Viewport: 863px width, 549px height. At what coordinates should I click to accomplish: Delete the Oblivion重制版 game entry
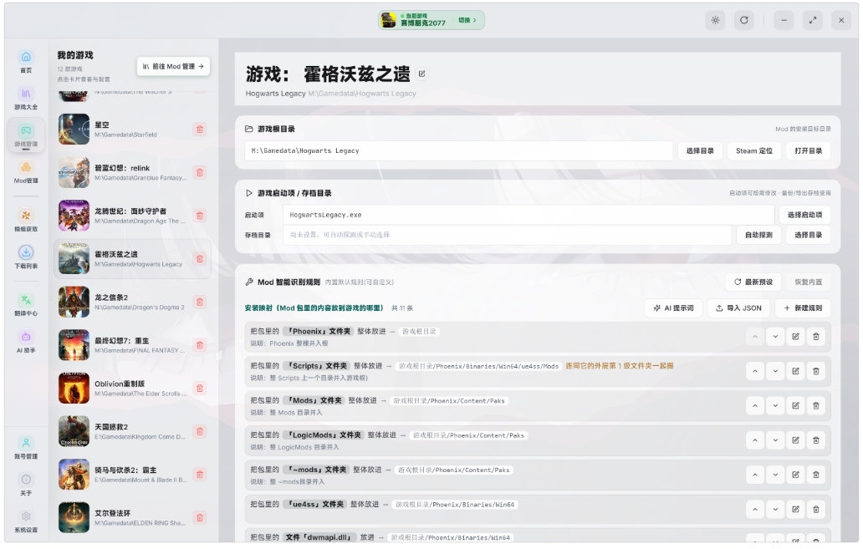click(200, 389)
